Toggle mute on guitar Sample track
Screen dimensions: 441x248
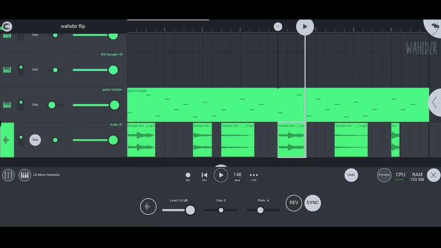click(x=21, y=105)
